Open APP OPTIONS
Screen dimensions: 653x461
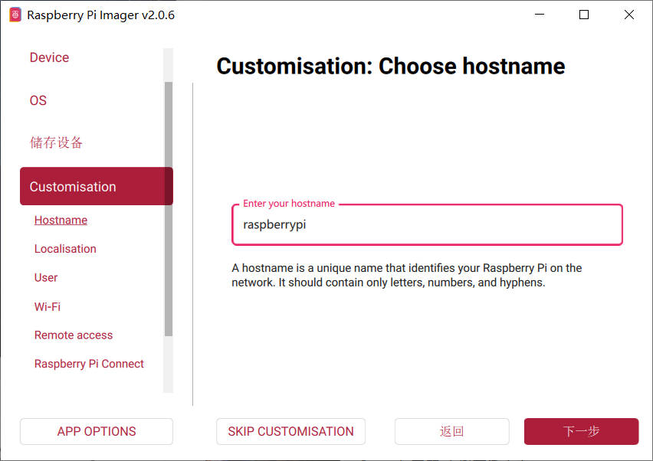pos(97,431)
